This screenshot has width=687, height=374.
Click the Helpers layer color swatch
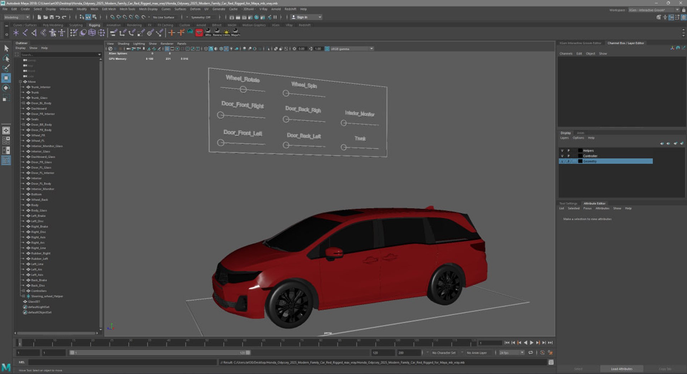580,151
